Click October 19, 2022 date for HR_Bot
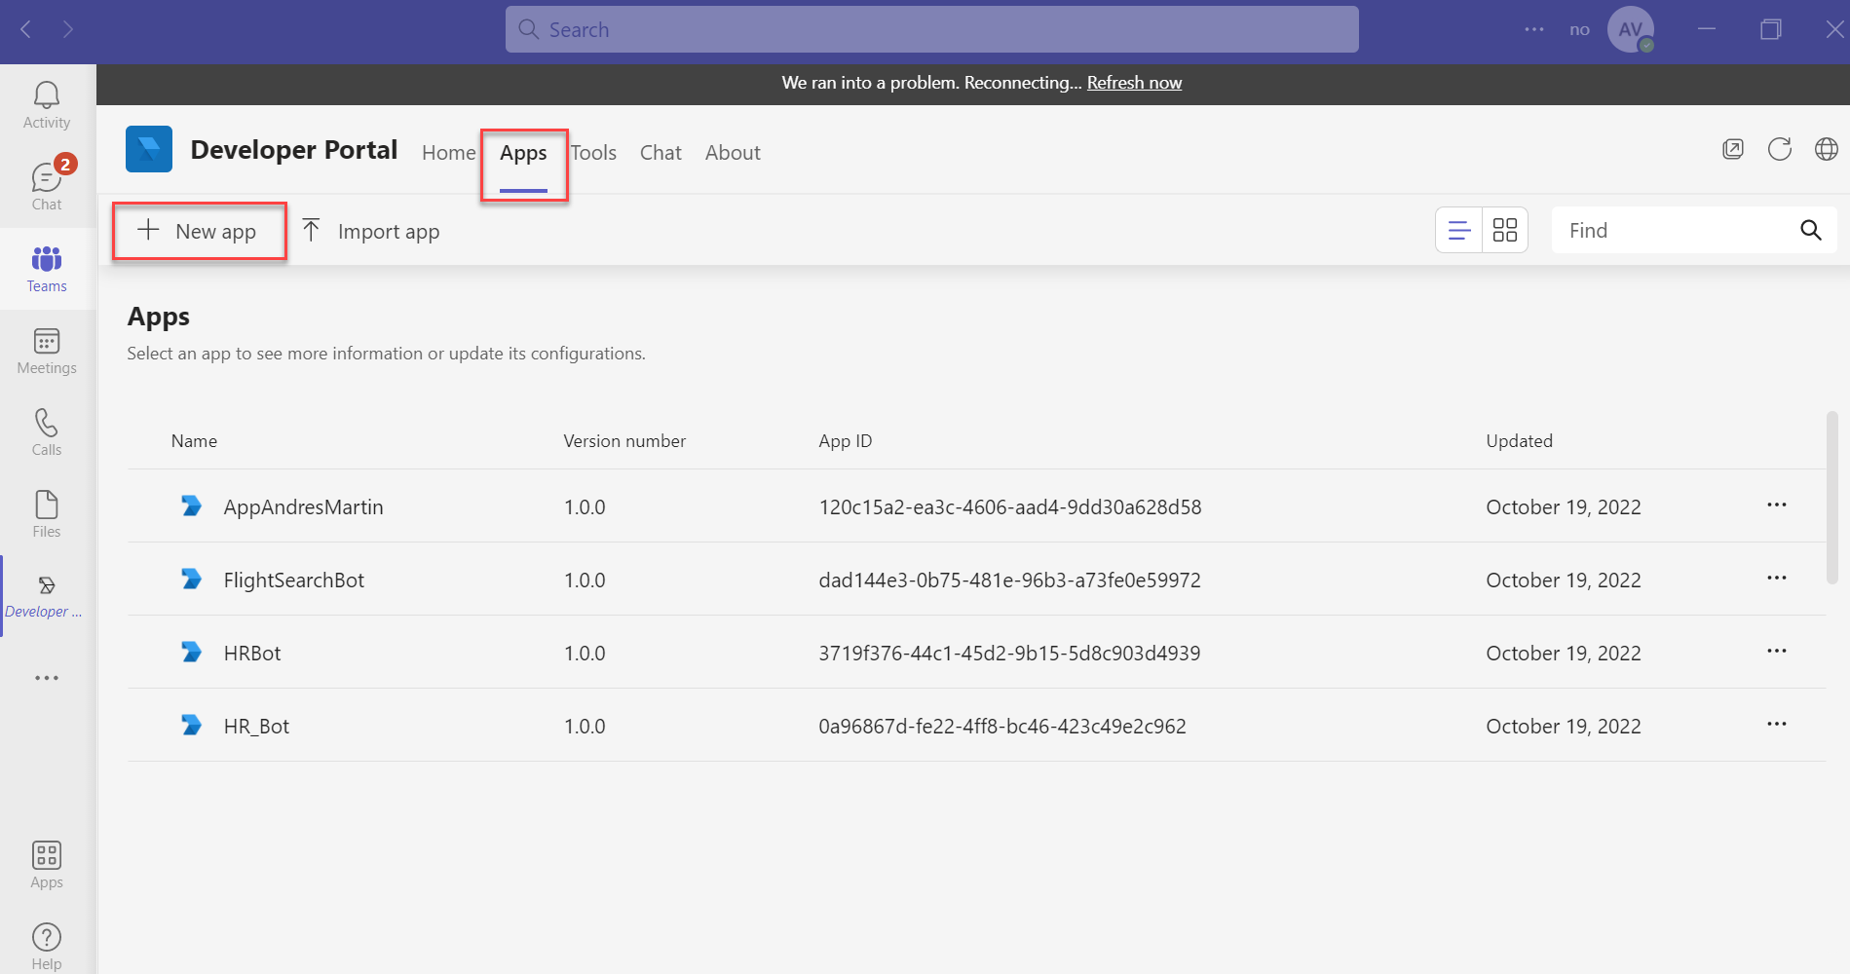 pos(1564,726)
